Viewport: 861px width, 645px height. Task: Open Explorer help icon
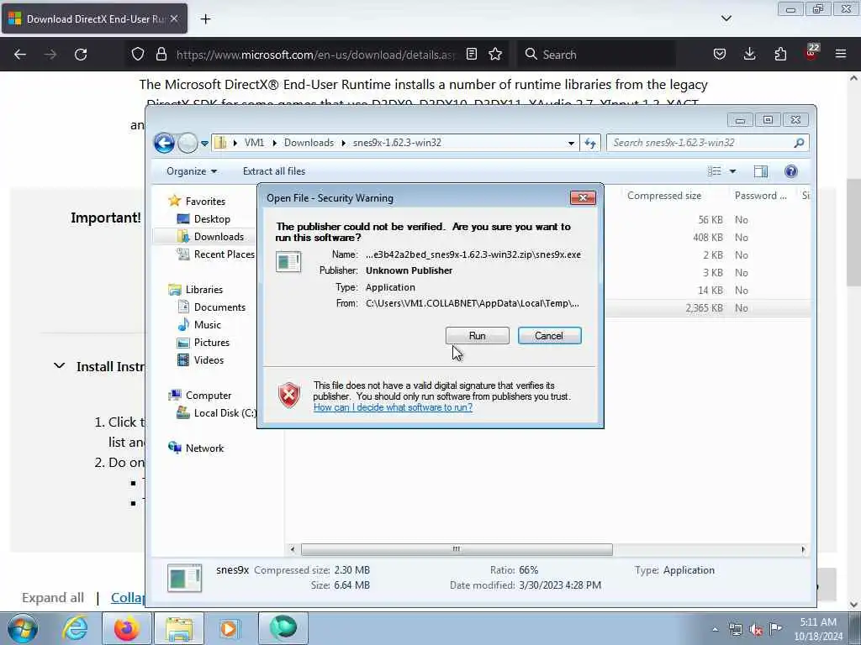click(x=790, y=171)
